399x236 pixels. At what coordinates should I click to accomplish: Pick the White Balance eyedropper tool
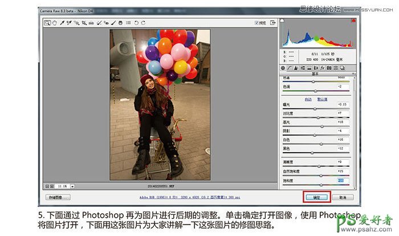coord(62,23)
